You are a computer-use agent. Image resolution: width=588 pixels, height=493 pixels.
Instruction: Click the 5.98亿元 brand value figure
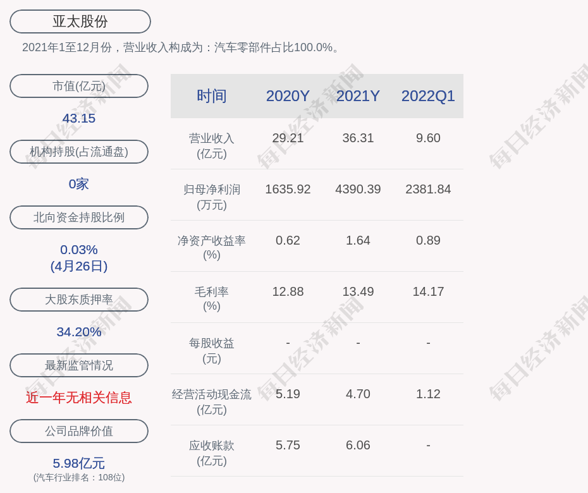tap(79, 463)
